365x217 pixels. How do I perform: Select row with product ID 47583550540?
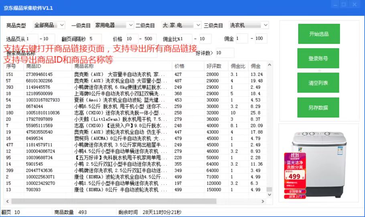[x=135, y=132]
